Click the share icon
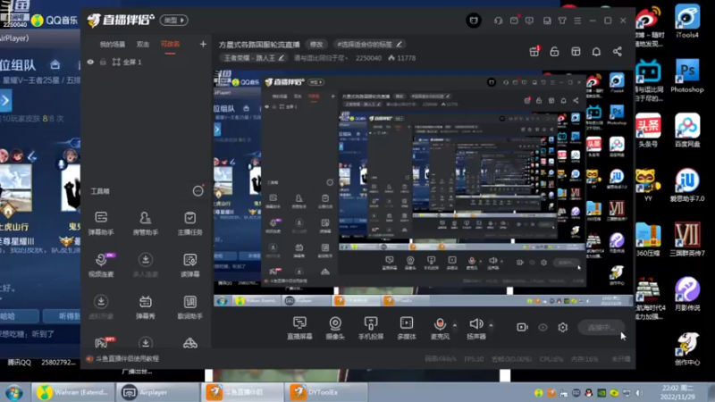The height and width of the screenshot is (402, 715). [x=618, y=52]
